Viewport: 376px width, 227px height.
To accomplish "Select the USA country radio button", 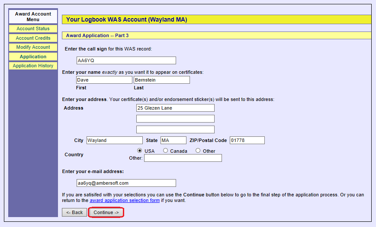I will 140,151.
